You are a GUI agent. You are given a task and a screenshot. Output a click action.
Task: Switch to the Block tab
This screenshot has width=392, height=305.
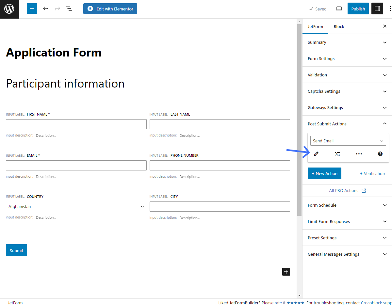tap(339, 26)
